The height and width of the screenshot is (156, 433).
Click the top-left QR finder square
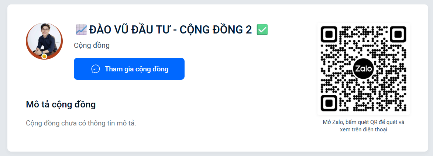click(329, 34)
